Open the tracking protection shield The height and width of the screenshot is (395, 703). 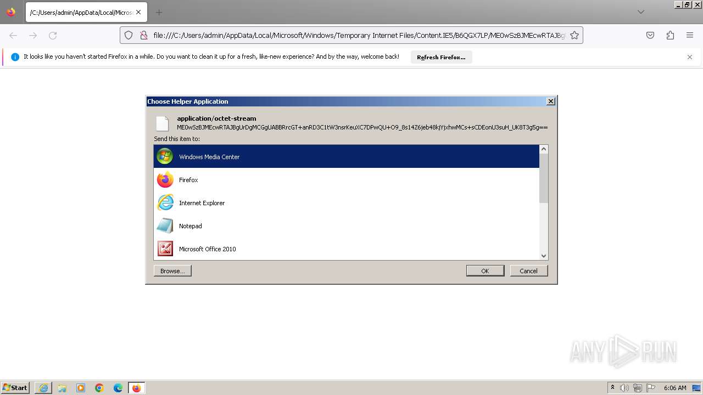(129, 35)
